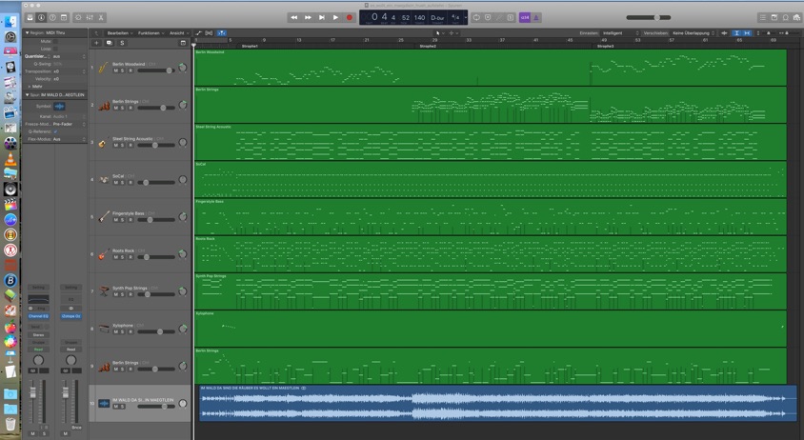Click the Strophe2 marker in the ruler

[428, 46]
